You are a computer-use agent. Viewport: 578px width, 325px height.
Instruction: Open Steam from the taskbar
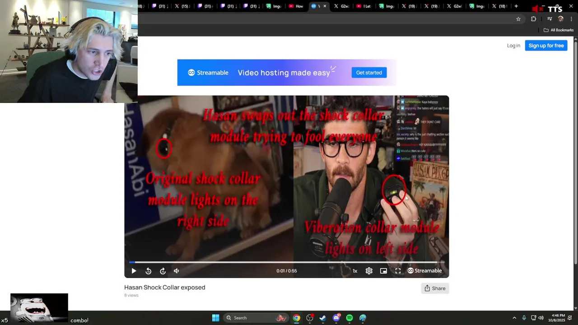coord(323,318)
